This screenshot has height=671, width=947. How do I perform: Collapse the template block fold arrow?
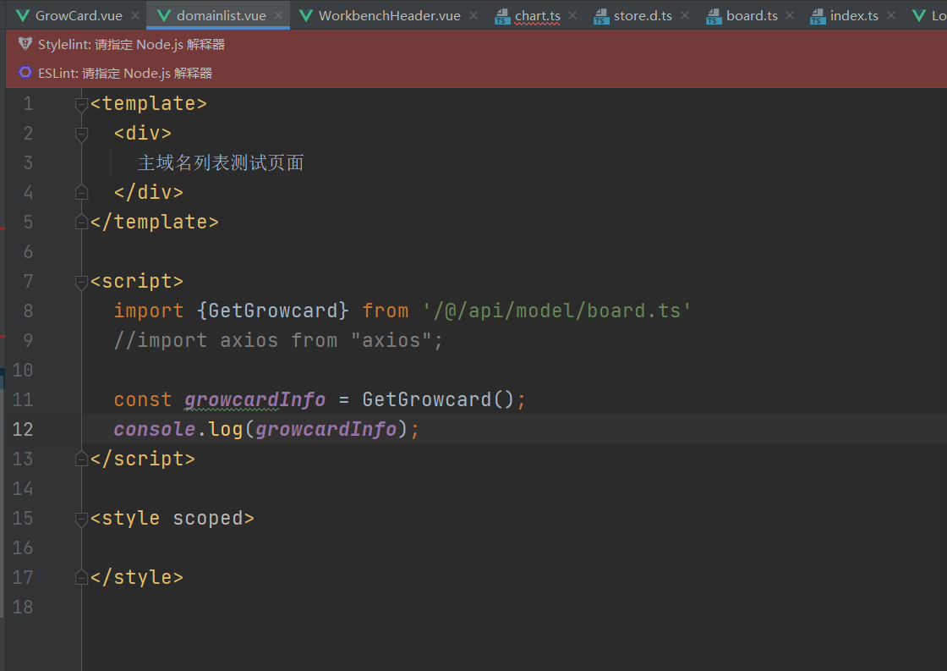point(81,103)
